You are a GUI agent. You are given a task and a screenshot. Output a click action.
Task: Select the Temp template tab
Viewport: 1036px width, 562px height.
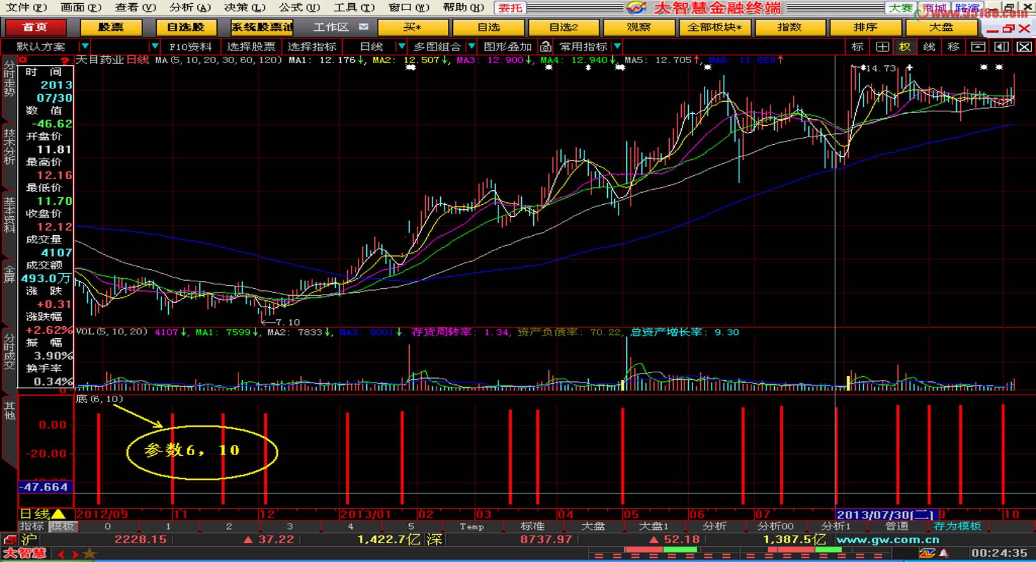(472, 526)
